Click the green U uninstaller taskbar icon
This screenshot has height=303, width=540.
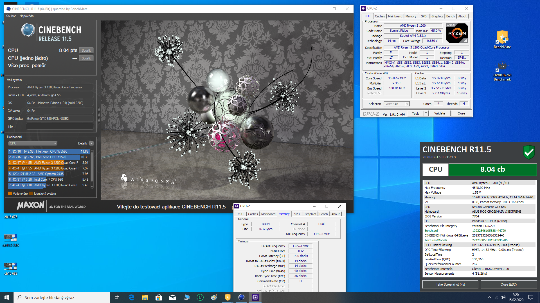(200, 297)
